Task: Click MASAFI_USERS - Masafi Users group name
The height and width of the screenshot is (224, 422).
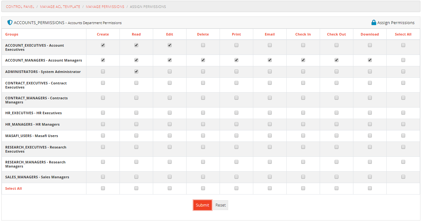Action: click(31, 136)
